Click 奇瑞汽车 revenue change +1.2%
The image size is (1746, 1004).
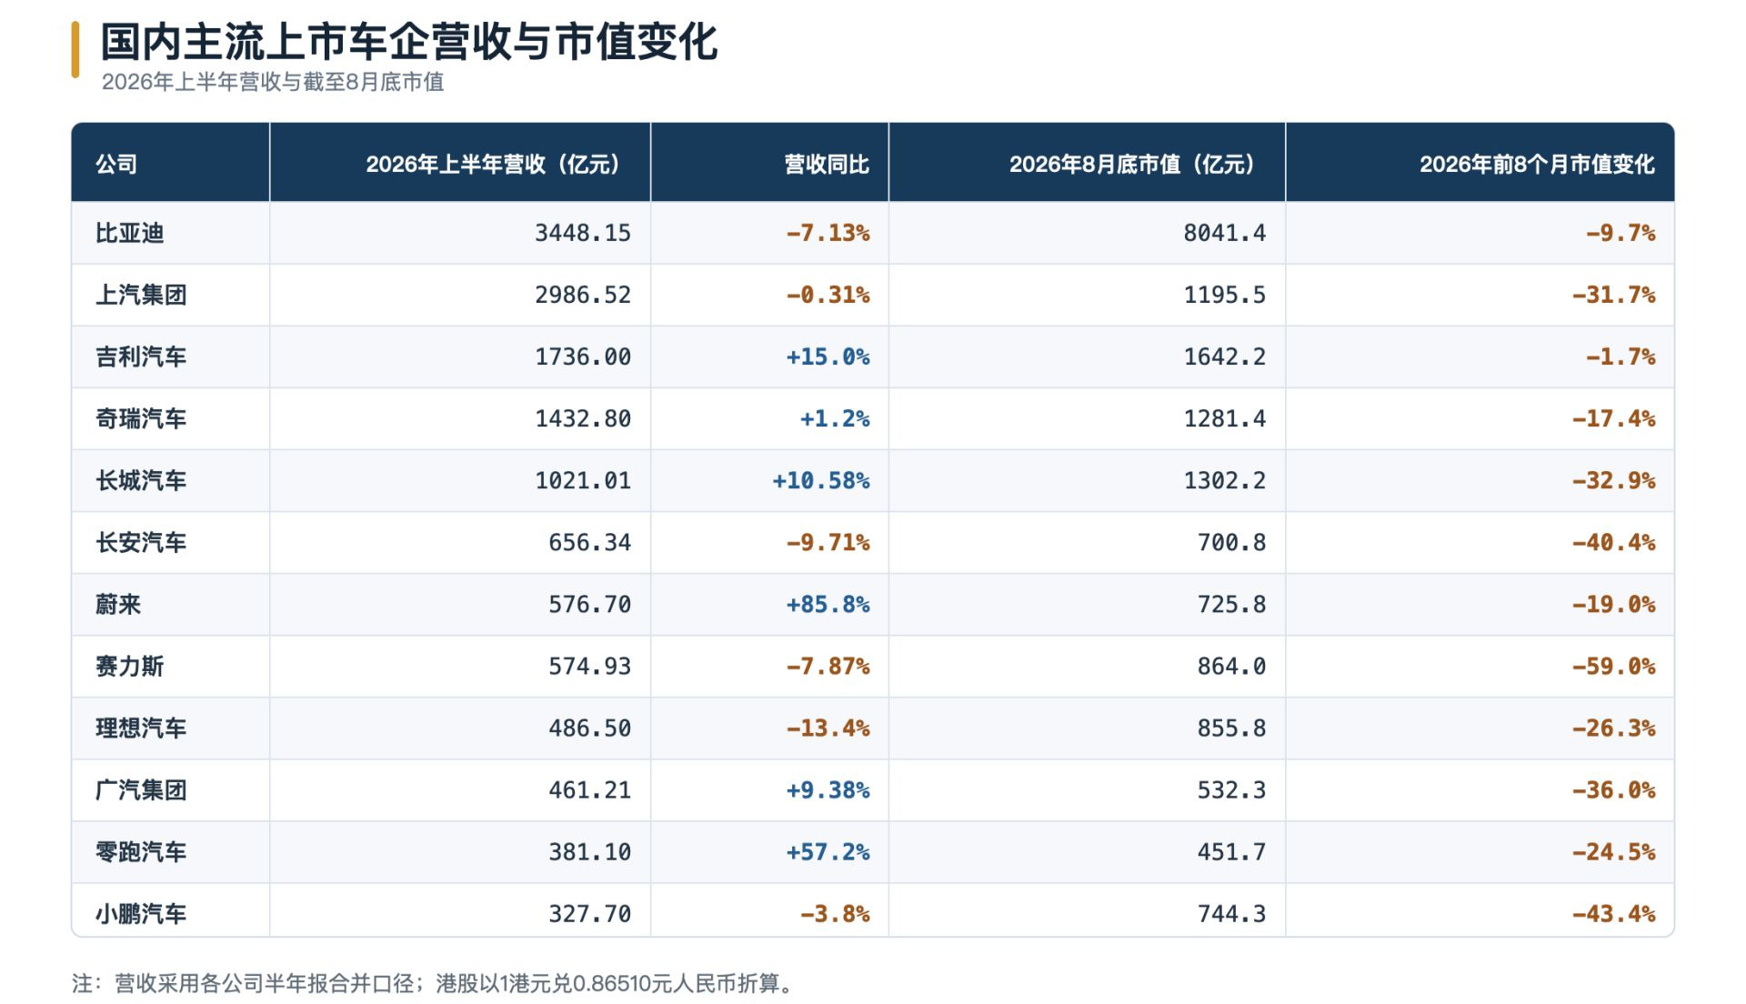tap(835, 418)
